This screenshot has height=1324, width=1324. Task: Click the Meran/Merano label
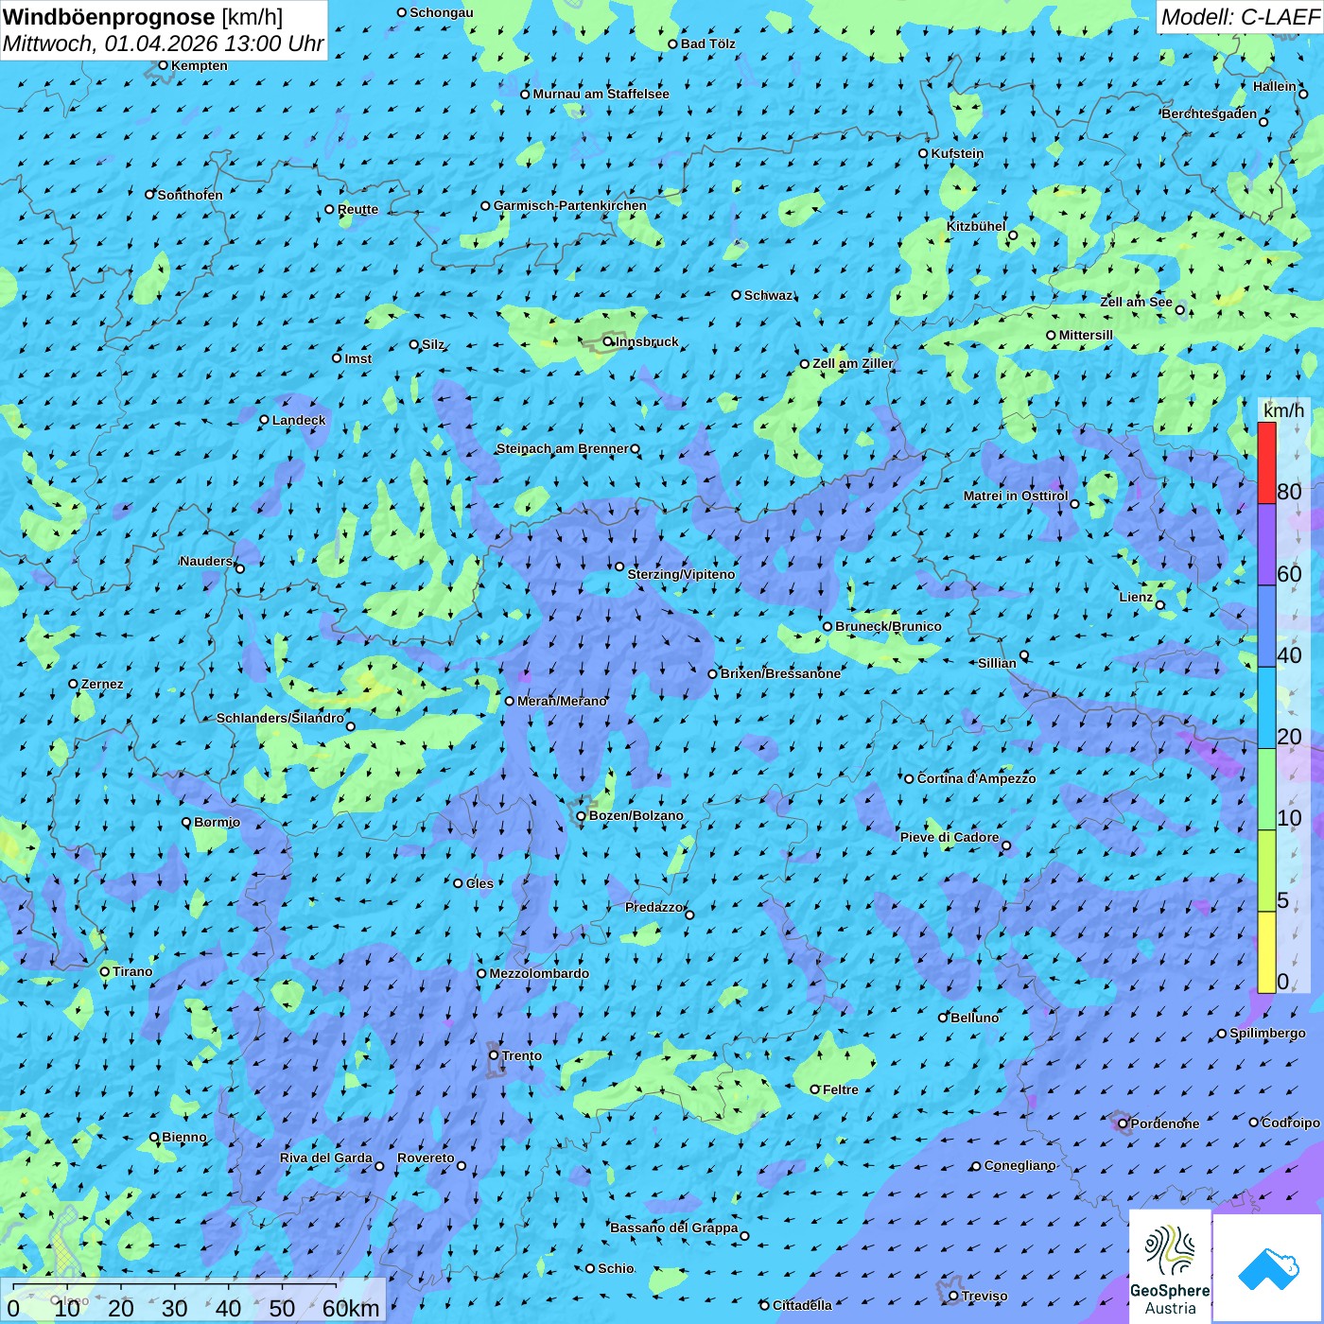point(562,701)
